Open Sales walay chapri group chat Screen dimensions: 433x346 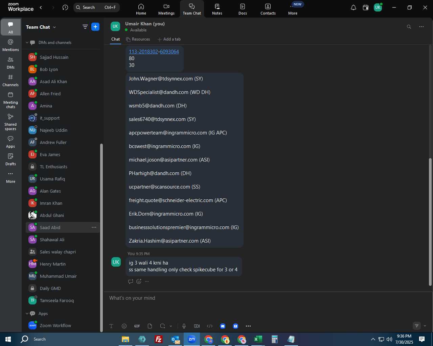pos(63,252)
